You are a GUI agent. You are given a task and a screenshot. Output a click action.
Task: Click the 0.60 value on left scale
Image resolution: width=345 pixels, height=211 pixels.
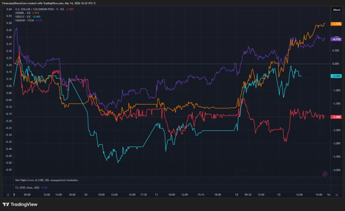click(x=9, y=9)
